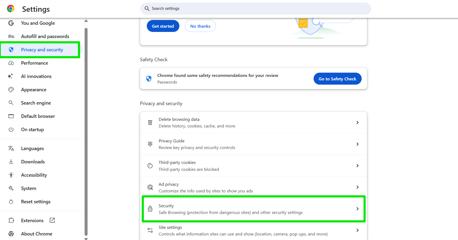The width and height of the screenshot is (458, 240).
Task: Open Ad privacy via its arrow
Action: point(357,187)
